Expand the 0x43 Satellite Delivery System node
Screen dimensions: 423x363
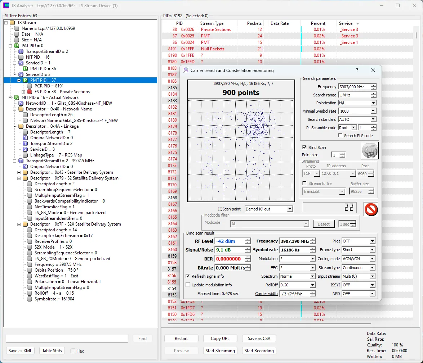(19, 172)
